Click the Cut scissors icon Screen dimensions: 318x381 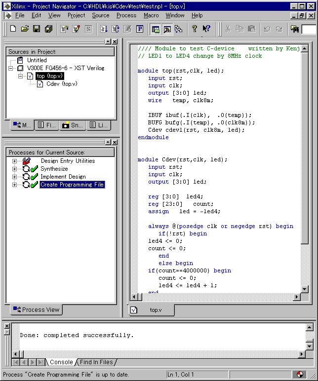pyautogui.click(x=228, y=29)
